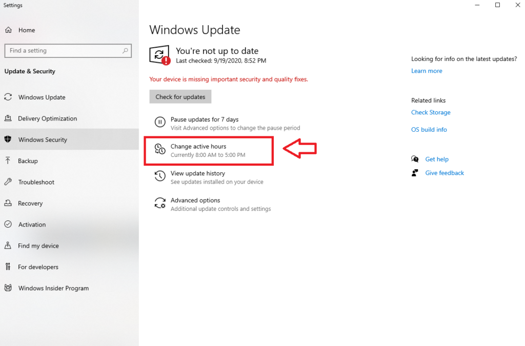Click the Check for updates button
The width and height of the screenshot is (525, 346).
[x=180, y=97]
